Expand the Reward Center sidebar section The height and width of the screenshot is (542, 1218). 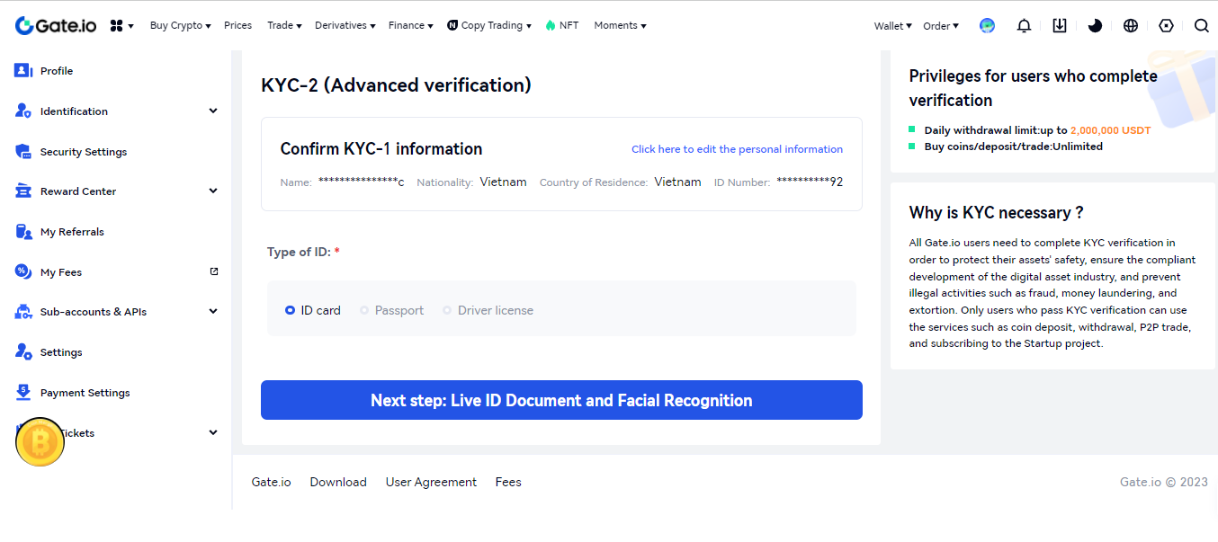(x=213, y=191)
